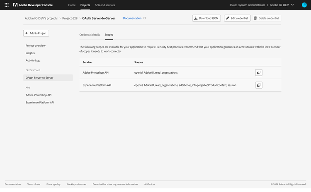Click the Delete credential button
This screenshot has height=192, width=311.
click(x=267, y=18)
